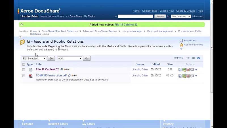This screenshot has height=128, width=227.
Task: Click the Logout link
Action: [44, 16]
